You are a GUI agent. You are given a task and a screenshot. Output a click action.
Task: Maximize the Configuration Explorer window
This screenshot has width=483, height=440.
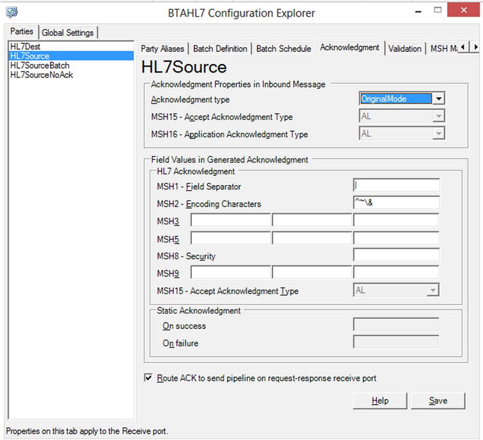point(438,10)
